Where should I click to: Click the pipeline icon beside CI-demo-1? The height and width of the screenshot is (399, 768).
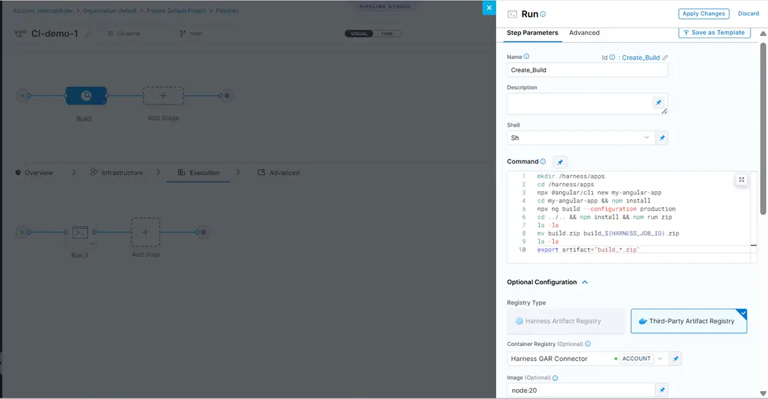tap(21, 34)
